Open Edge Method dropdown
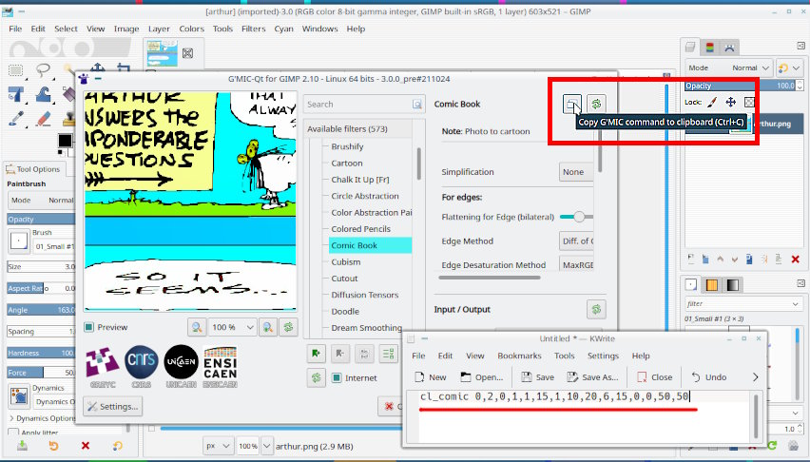810x462 pixels. click(x=576, y=241)
